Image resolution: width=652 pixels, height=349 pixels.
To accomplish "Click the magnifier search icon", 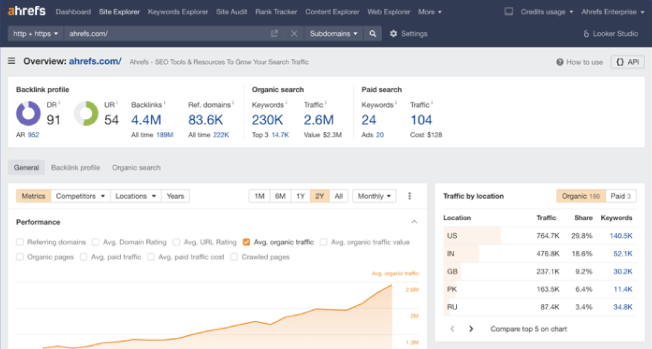I will (x=372, y=34).
